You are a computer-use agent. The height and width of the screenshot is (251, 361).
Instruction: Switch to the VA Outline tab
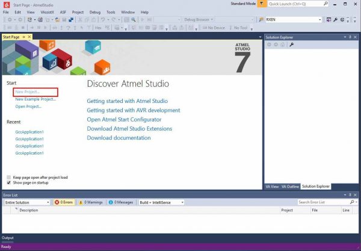[x=290, y=186]
